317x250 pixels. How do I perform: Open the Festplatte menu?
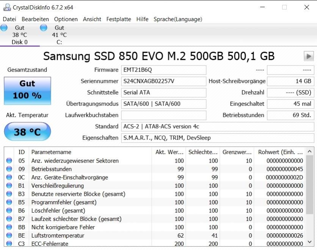[x=119, y=19]
